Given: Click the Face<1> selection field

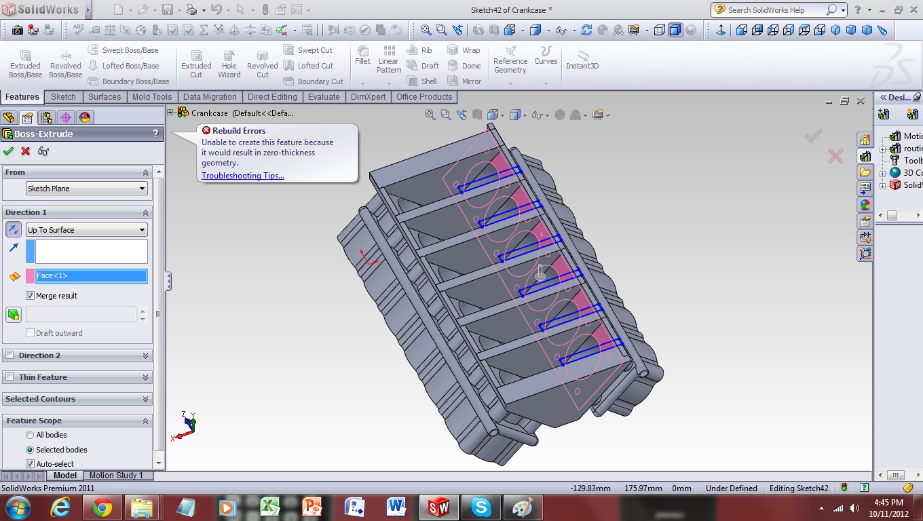Looking at the screenshot, I should (92, 276).
